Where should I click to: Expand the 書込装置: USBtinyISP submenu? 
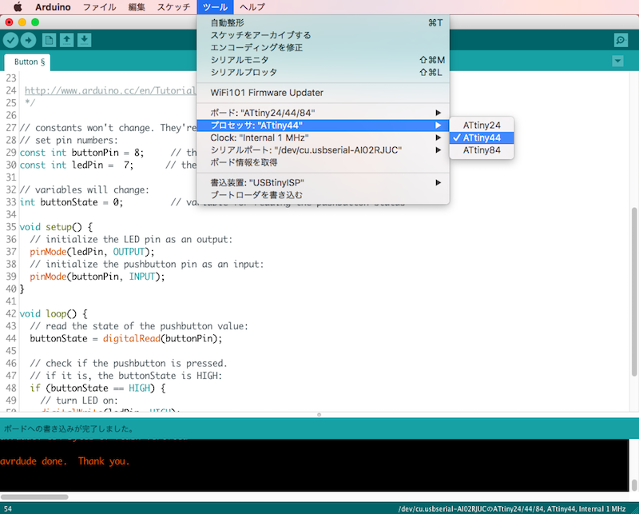tap(323, 182)
